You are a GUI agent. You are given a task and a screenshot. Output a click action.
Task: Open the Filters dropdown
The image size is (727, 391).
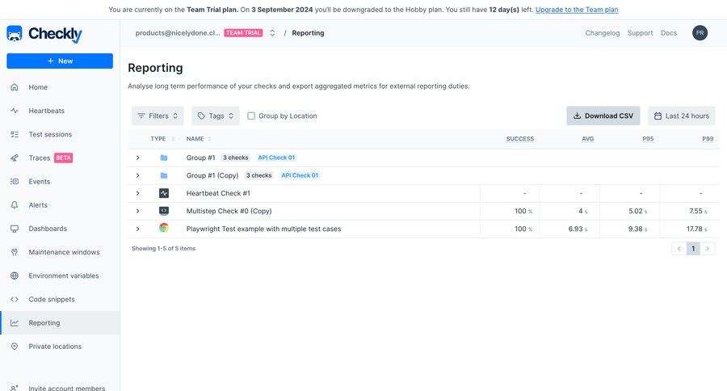pos(158,116)
